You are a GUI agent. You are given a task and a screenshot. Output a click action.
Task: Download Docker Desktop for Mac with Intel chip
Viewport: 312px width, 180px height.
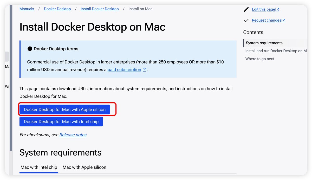[x=61, y=121]
